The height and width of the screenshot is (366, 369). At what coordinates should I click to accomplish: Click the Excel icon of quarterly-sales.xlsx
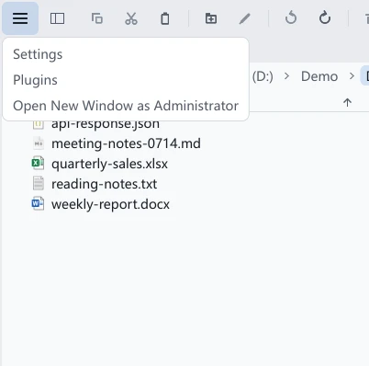(x=39, y=164)
